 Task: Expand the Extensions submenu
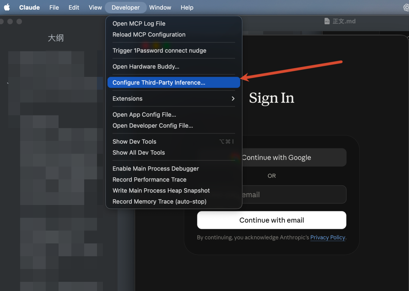[x=174, y=99]
